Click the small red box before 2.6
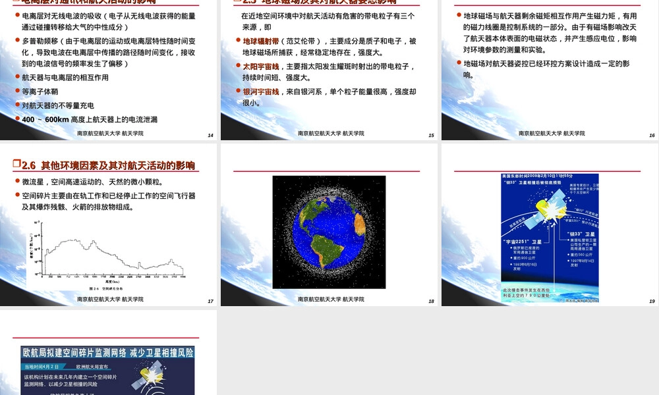 17,163
